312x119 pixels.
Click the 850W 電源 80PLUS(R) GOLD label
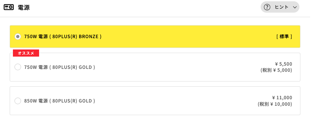pos(59,101)
